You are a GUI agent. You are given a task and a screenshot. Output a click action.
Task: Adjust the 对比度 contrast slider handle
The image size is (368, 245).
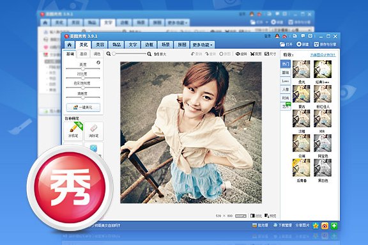[83, 78]
